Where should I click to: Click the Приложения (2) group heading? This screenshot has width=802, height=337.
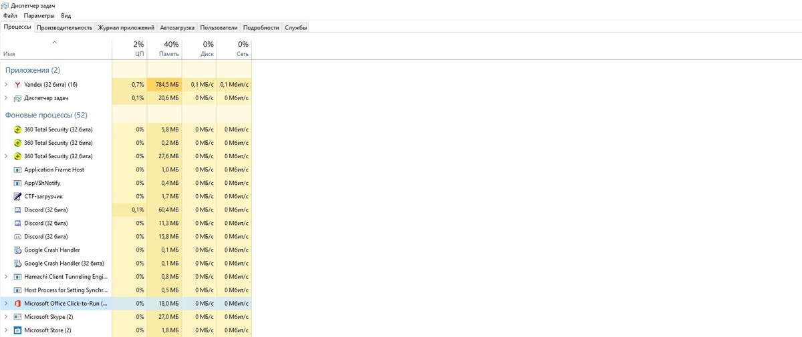pyautogui.click(x=33, y=70)
